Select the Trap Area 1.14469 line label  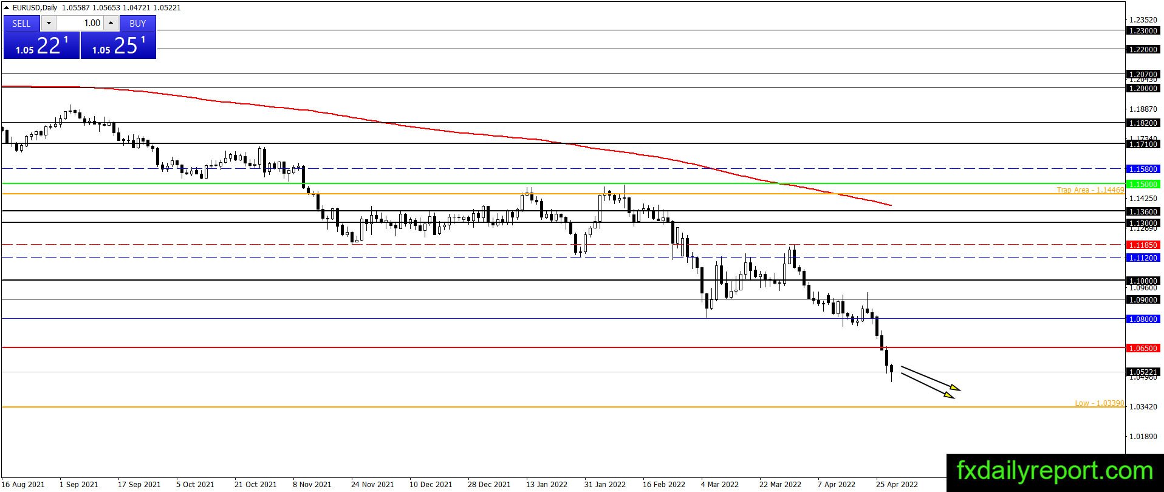tap(1090, 190)
